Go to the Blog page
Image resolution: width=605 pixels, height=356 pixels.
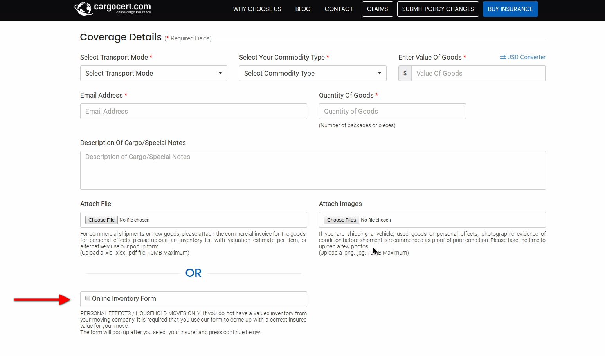[x=303, y=9]
